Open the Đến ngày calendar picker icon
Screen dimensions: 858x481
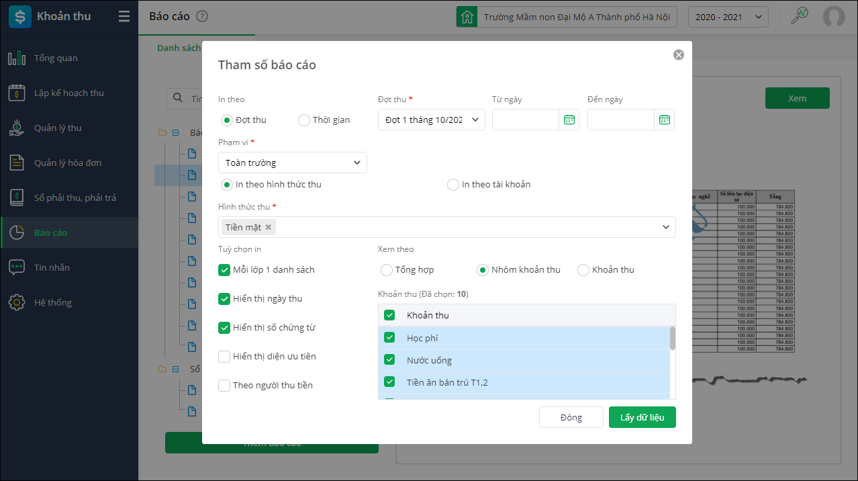pyautogui.click(x=665, y=120)
